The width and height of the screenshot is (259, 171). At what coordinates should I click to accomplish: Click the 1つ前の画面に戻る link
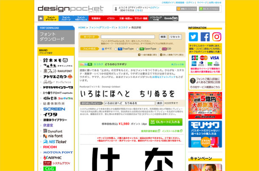[147, 55]
